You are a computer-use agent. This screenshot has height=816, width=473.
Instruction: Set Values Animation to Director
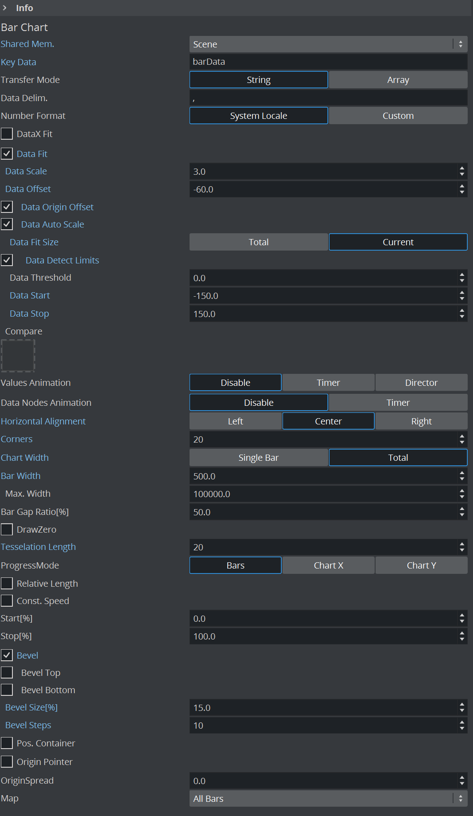coord(421,383)
